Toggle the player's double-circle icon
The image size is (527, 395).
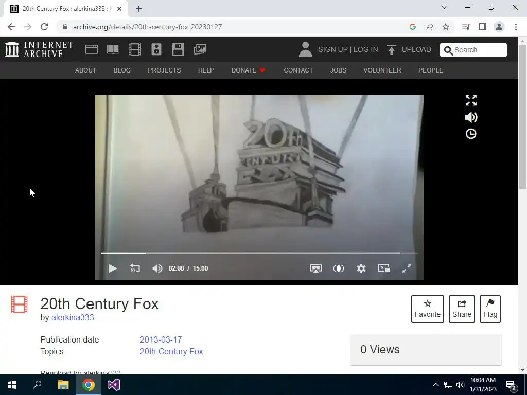(x=339, y=268)
